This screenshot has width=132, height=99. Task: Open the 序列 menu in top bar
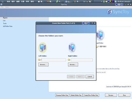pyautogui.click(x=27, y=2)
